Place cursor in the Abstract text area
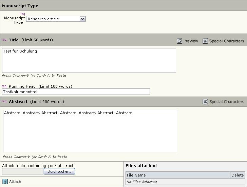The width and height of the screenshot is (247, 187). coord(90,131)
